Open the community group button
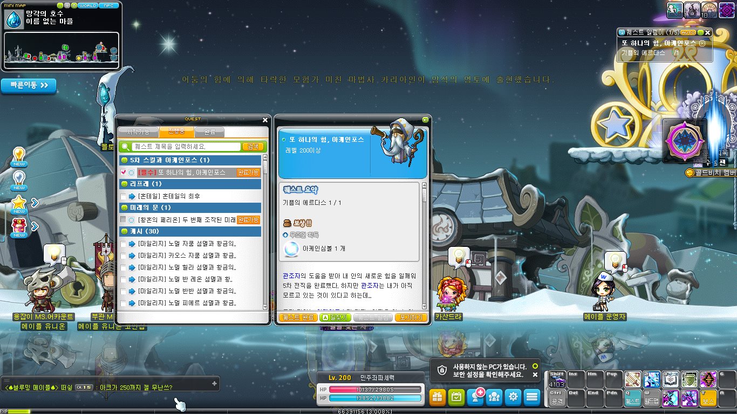Image resolution: width=737 pixels, height=414 pixels. pyautogui.click(x=494, y=397)
